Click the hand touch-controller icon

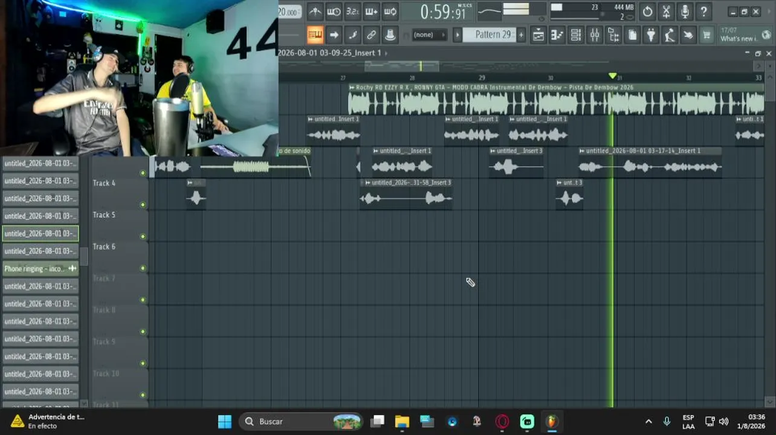688,35
